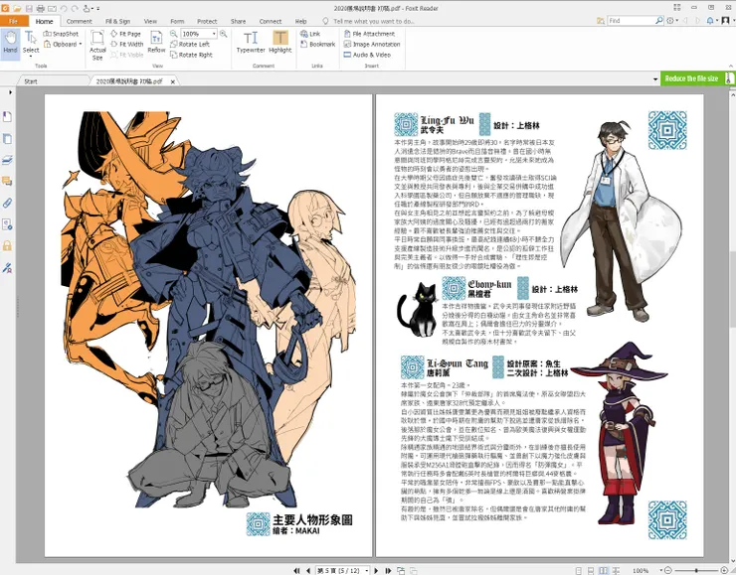Select continuous facing view mode

point(617,570)
